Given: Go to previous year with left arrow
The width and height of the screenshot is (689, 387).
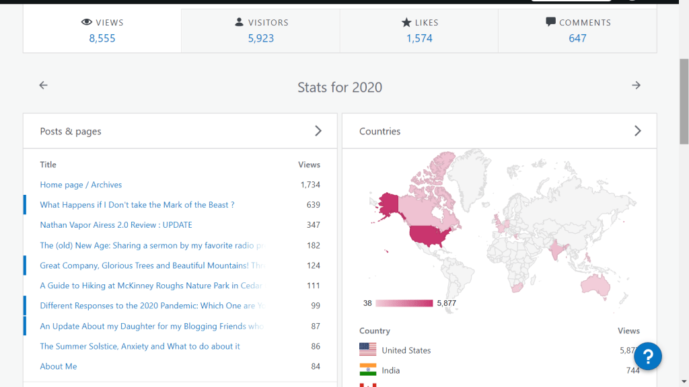Looking at the screenshot, I should tap(44, 85).
